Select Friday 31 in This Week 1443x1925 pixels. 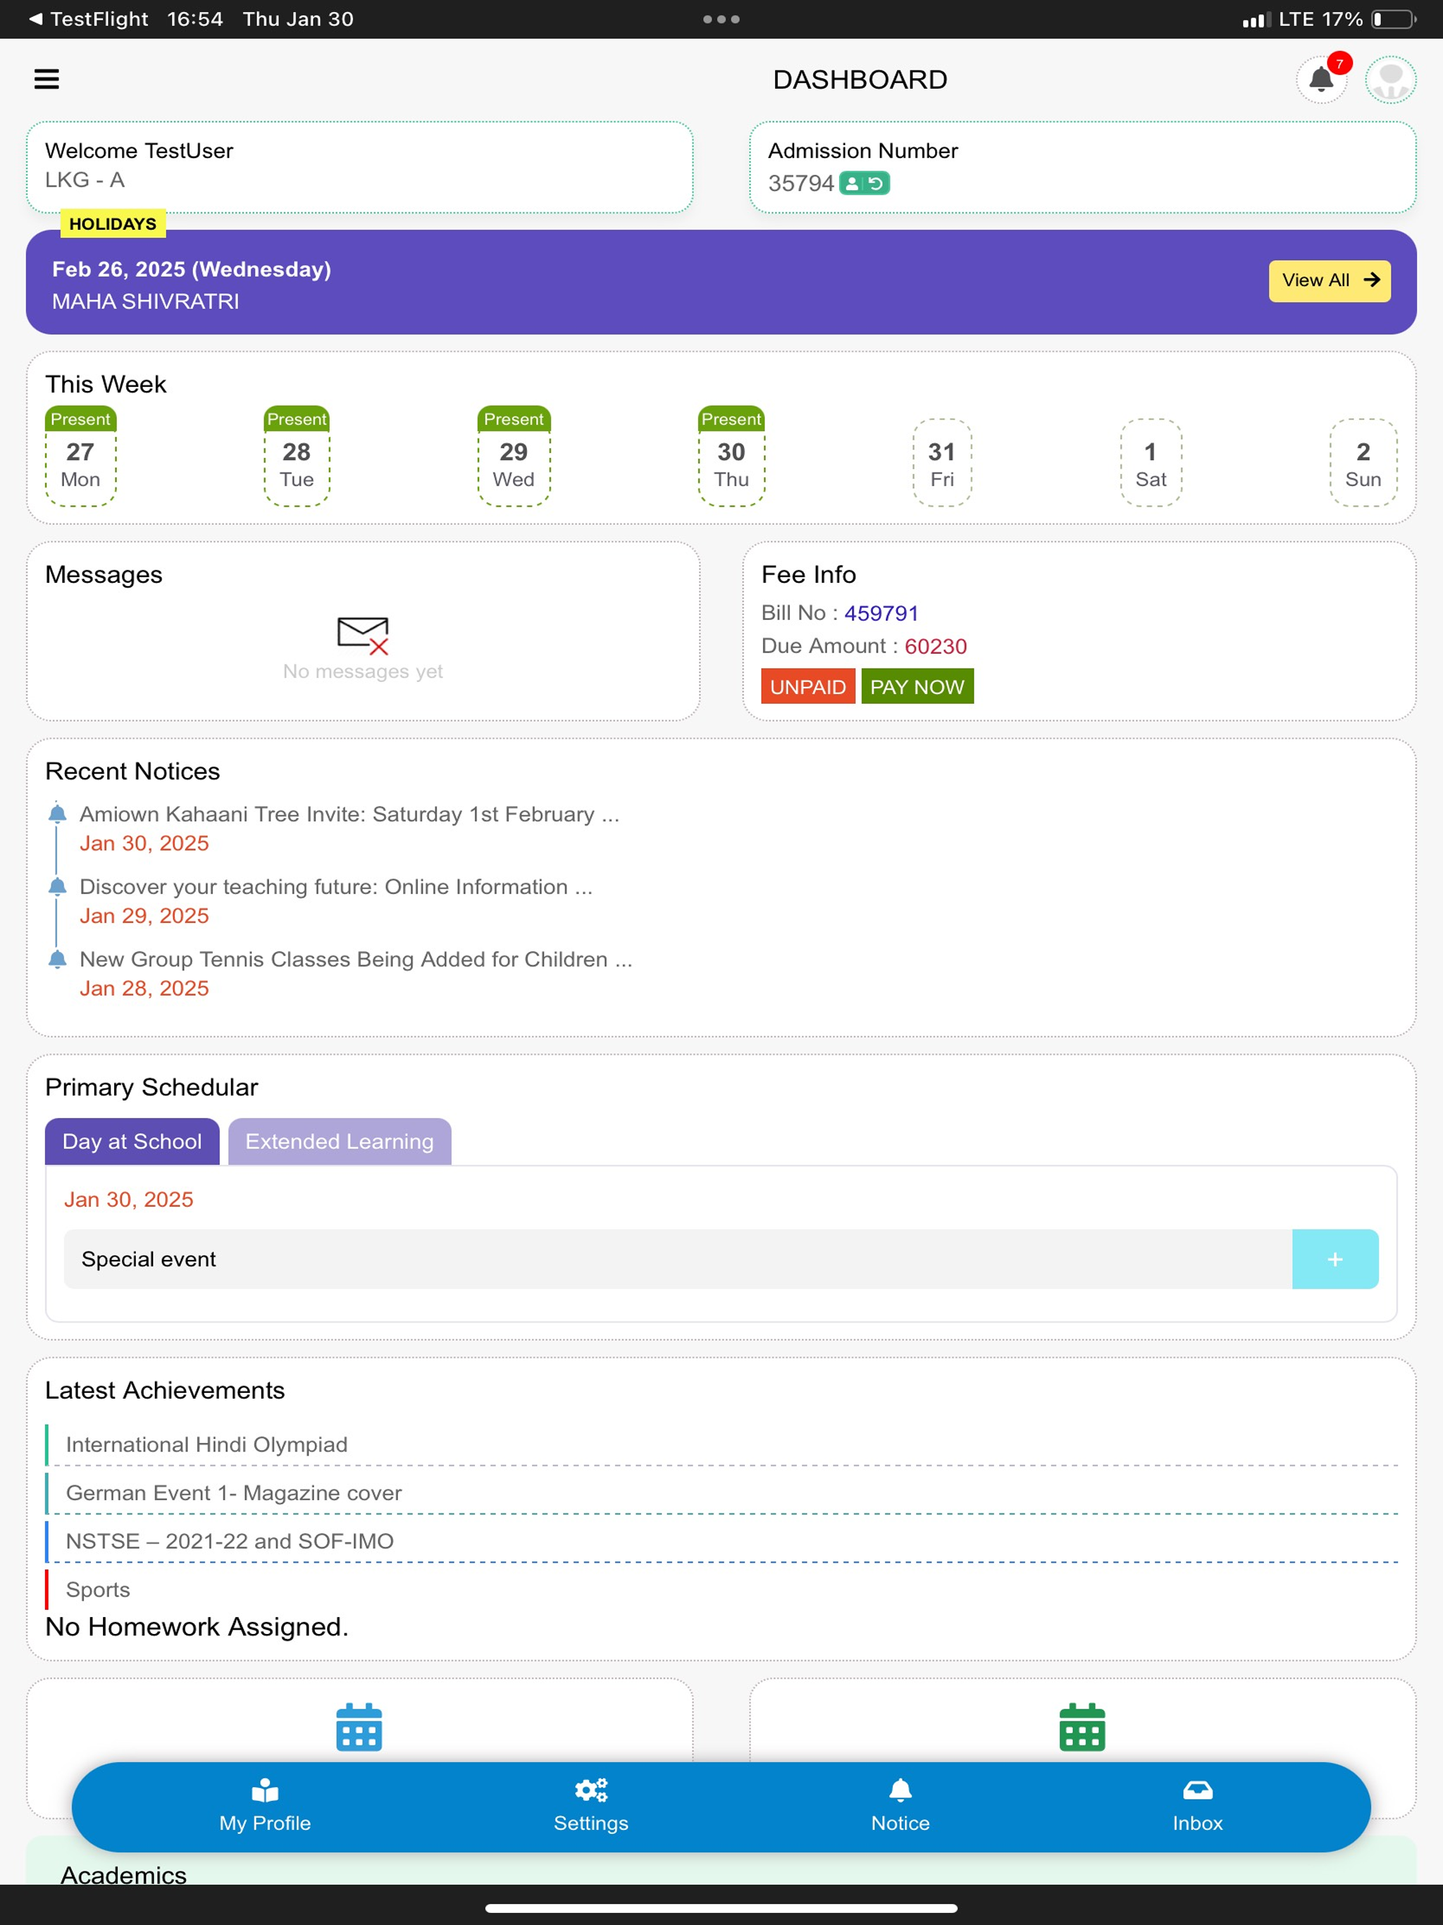click(942, 463)
